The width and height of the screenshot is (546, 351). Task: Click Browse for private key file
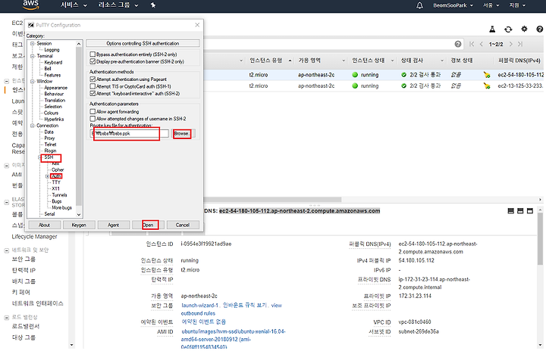(x=182, y=133)
